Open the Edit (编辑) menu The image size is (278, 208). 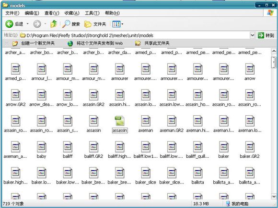click(x=32, y=13)
